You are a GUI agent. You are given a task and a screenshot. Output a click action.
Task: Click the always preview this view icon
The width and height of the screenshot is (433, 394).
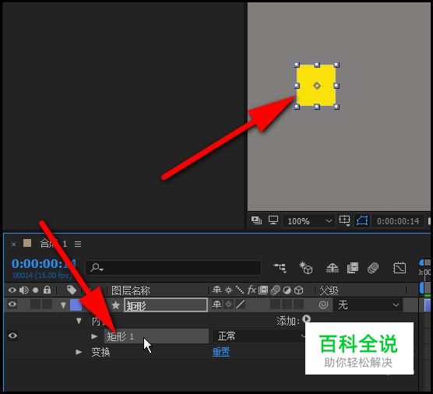[x=256, y=220]
